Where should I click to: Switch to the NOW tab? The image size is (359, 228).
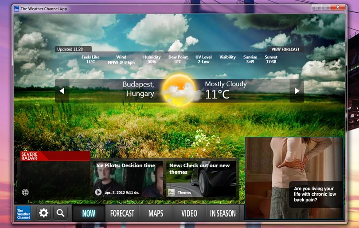(89, 213)
